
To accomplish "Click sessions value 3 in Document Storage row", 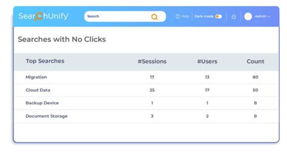I will 152,116.
